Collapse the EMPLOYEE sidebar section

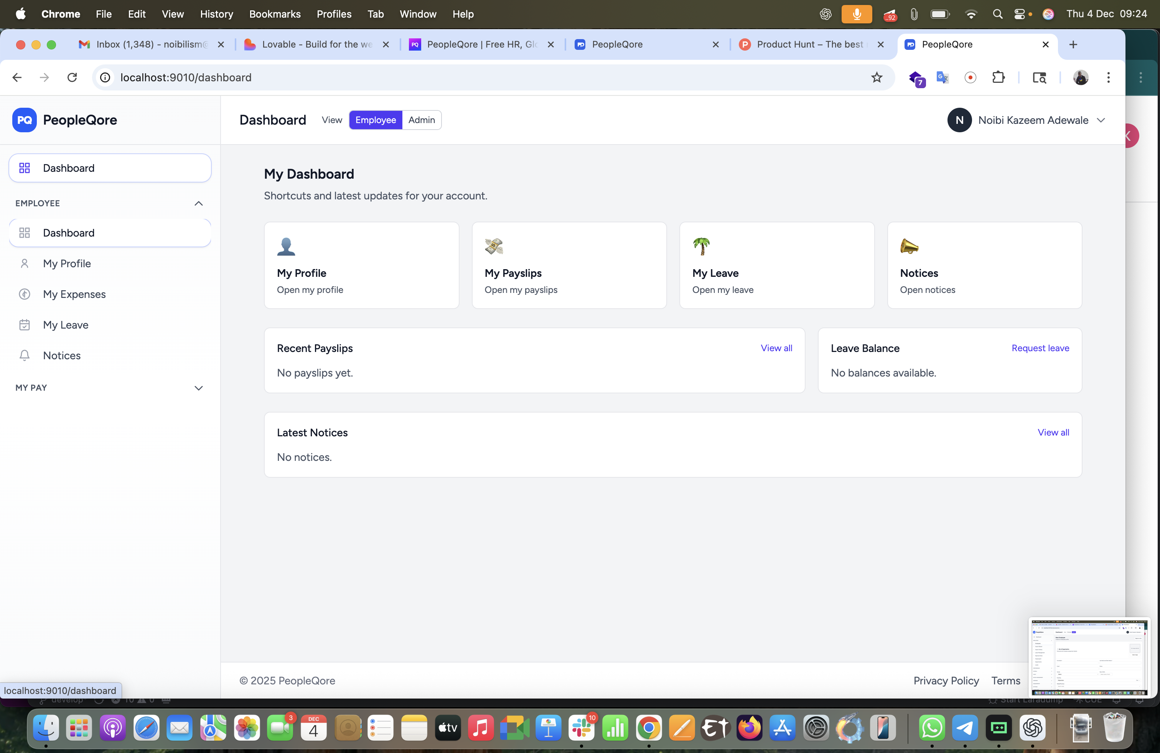pos(198,204)
